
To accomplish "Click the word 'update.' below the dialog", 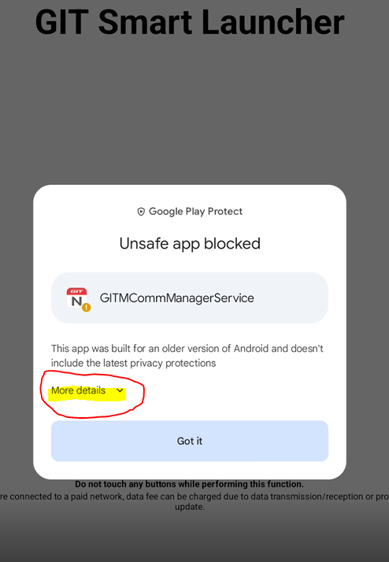I will (190, 507).
